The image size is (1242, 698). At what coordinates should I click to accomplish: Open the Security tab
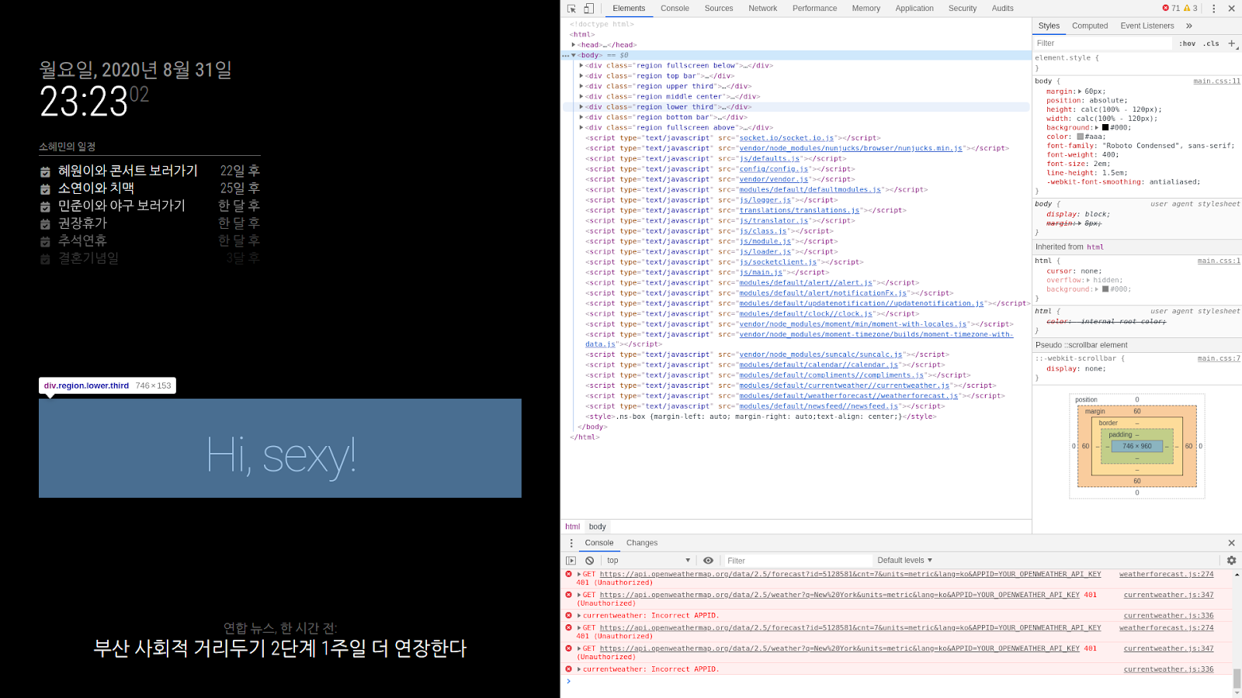(963, 9)
